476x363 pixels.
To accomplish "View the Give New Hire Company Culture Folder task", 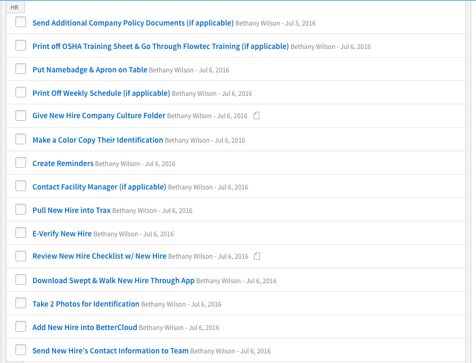I will (99, 115).
